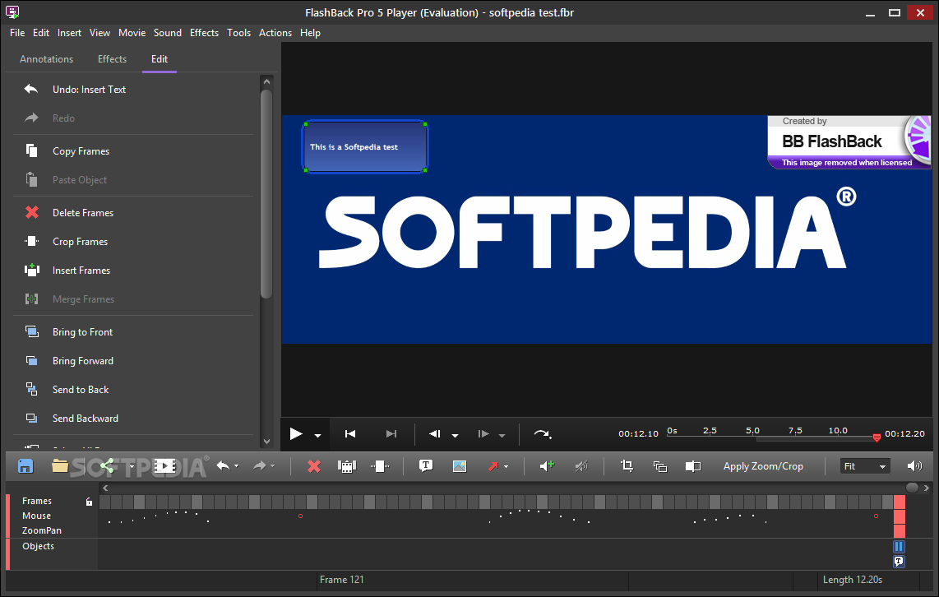The image size is (939, 597).
Task: Expand the play button dropdown arrow
Action: pyautogui.click(x=317, y=435)
